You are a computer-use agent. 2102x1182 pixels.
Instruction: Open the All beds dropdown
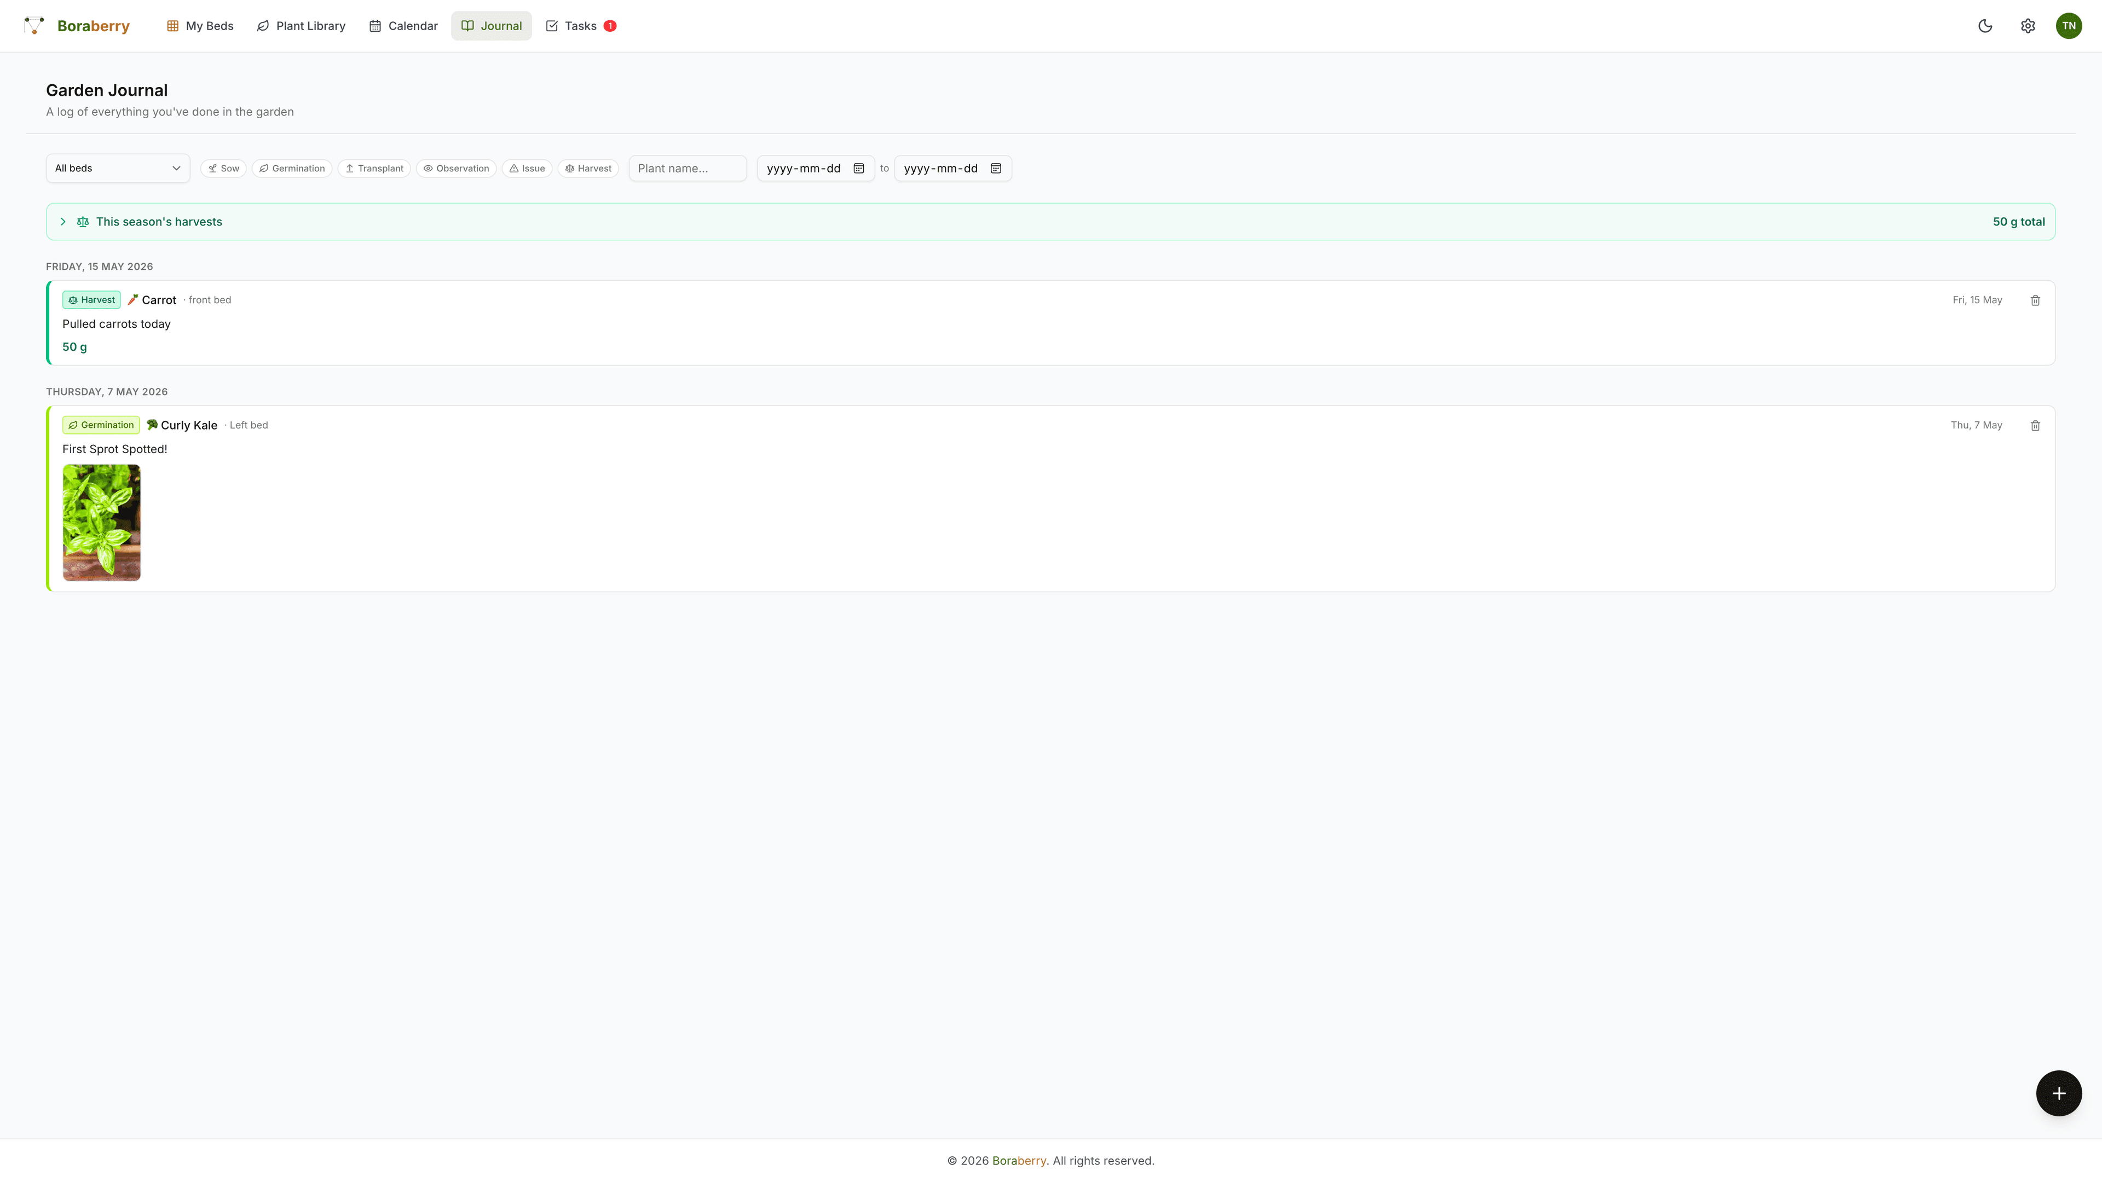[x=118, y=168]
